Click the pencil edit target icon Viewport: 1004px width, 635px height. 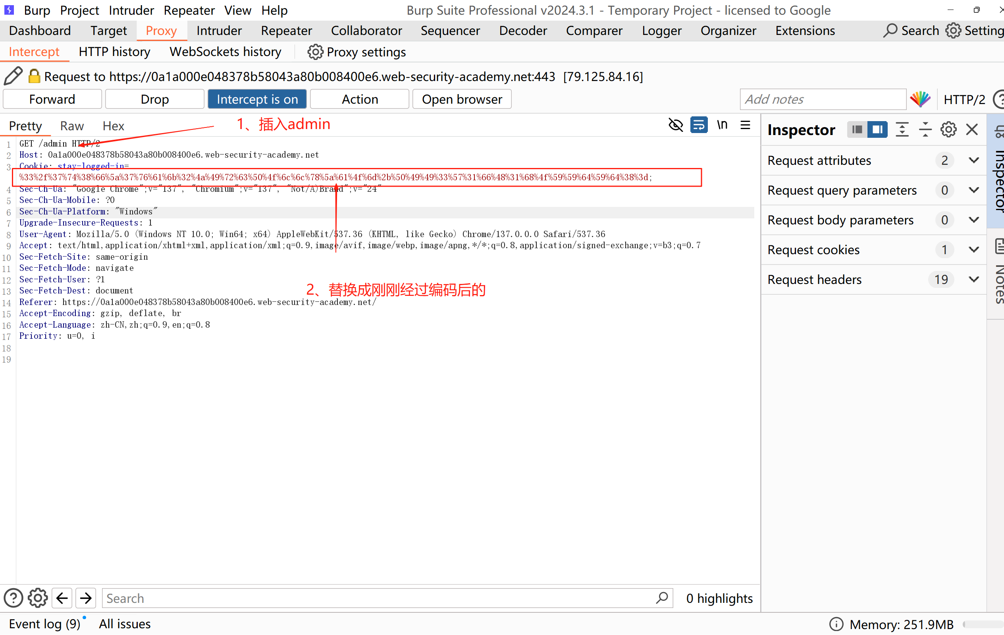tap(13, 76)
